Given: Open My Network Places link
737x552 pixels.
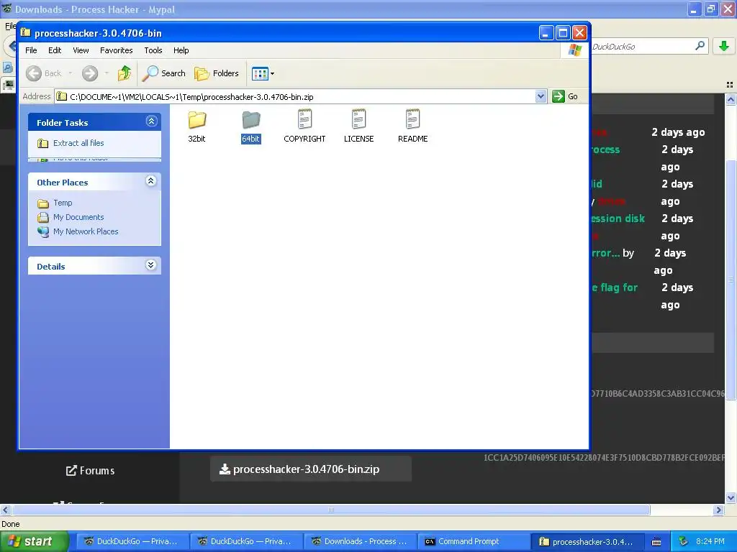Looking at the screenshot, I should (86, 231).
